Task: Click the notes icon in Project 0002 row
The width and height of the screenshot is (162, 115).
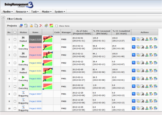Action: point(138,63)
